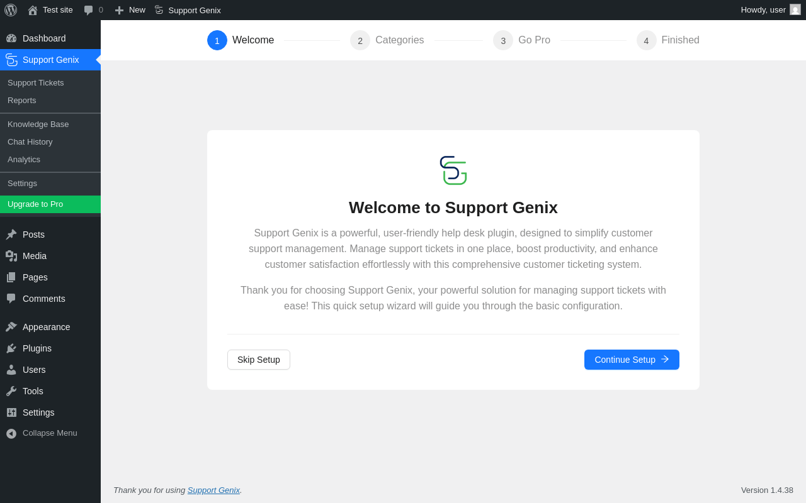806x503 pixels.
Task: Click the Skip Setup button
Action: [x=259, y=360]
